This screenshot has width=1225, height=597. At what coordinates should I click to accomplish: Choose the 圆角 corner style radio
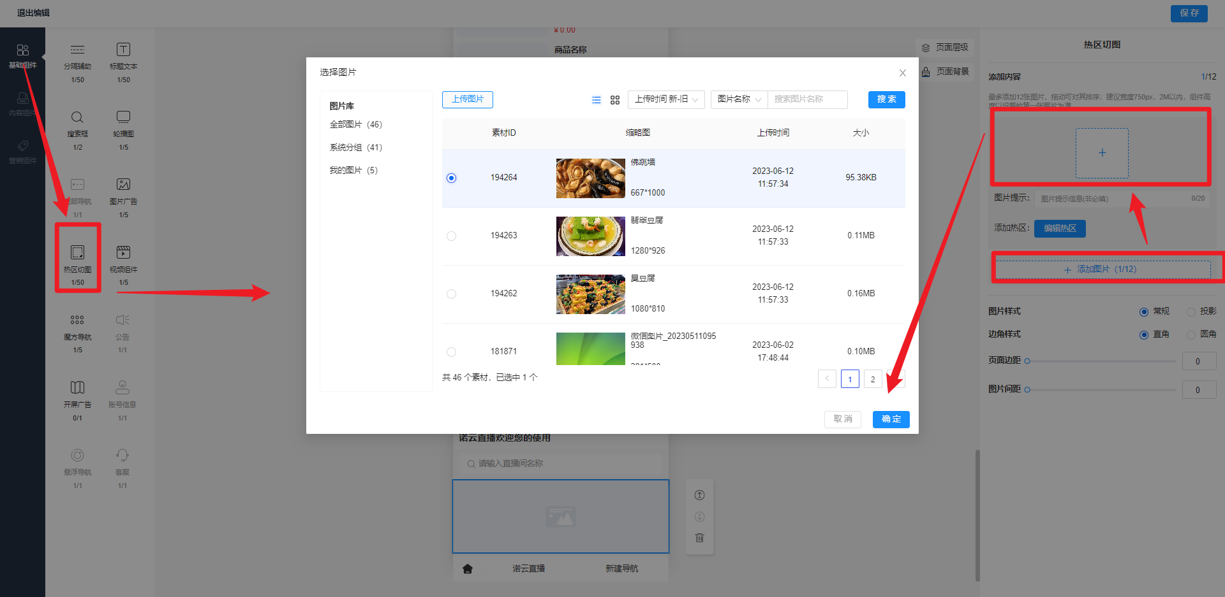coord(1191,334)
